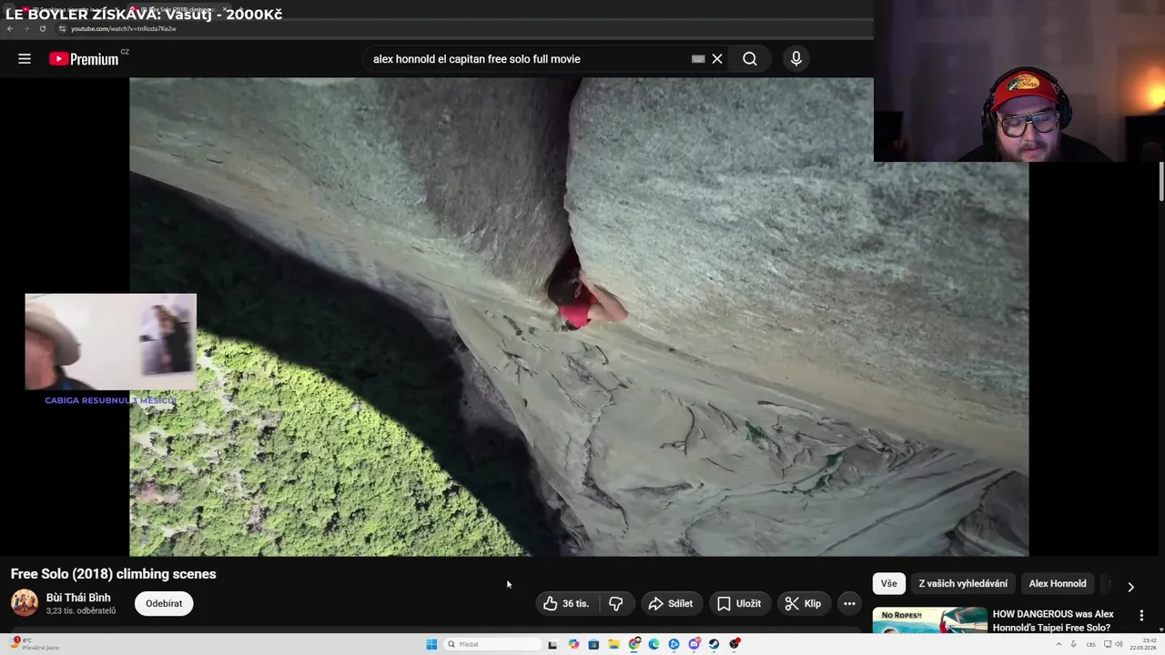This screenshot has height=655, width=1165.
Task: Reload the page in the browser
Action: click(42, 28)
